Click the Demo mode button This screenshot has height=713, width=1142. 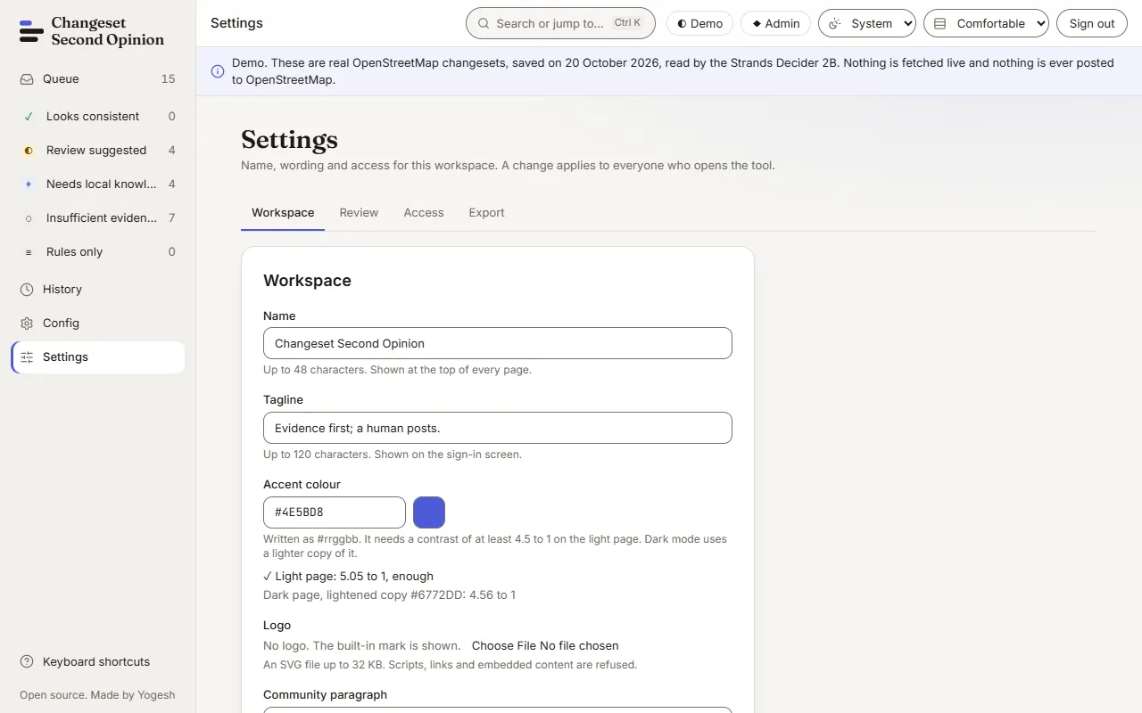pos(699,23)
